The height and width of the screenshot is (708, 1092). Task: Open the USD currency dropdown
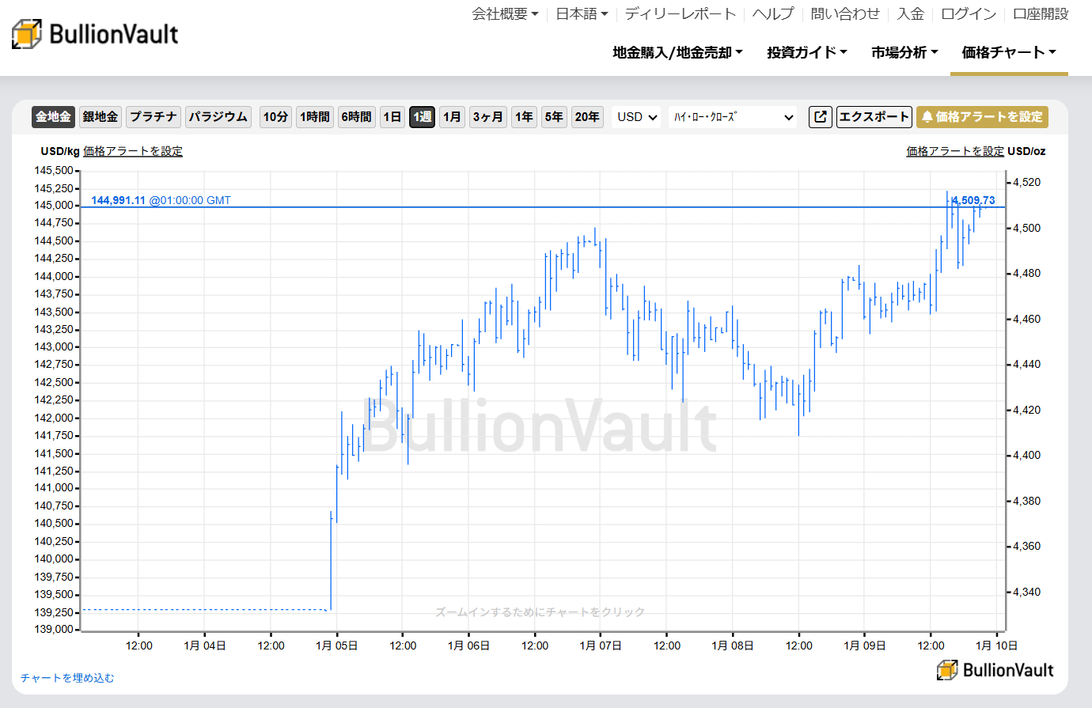pyautogui.click(x=635, y=116)
